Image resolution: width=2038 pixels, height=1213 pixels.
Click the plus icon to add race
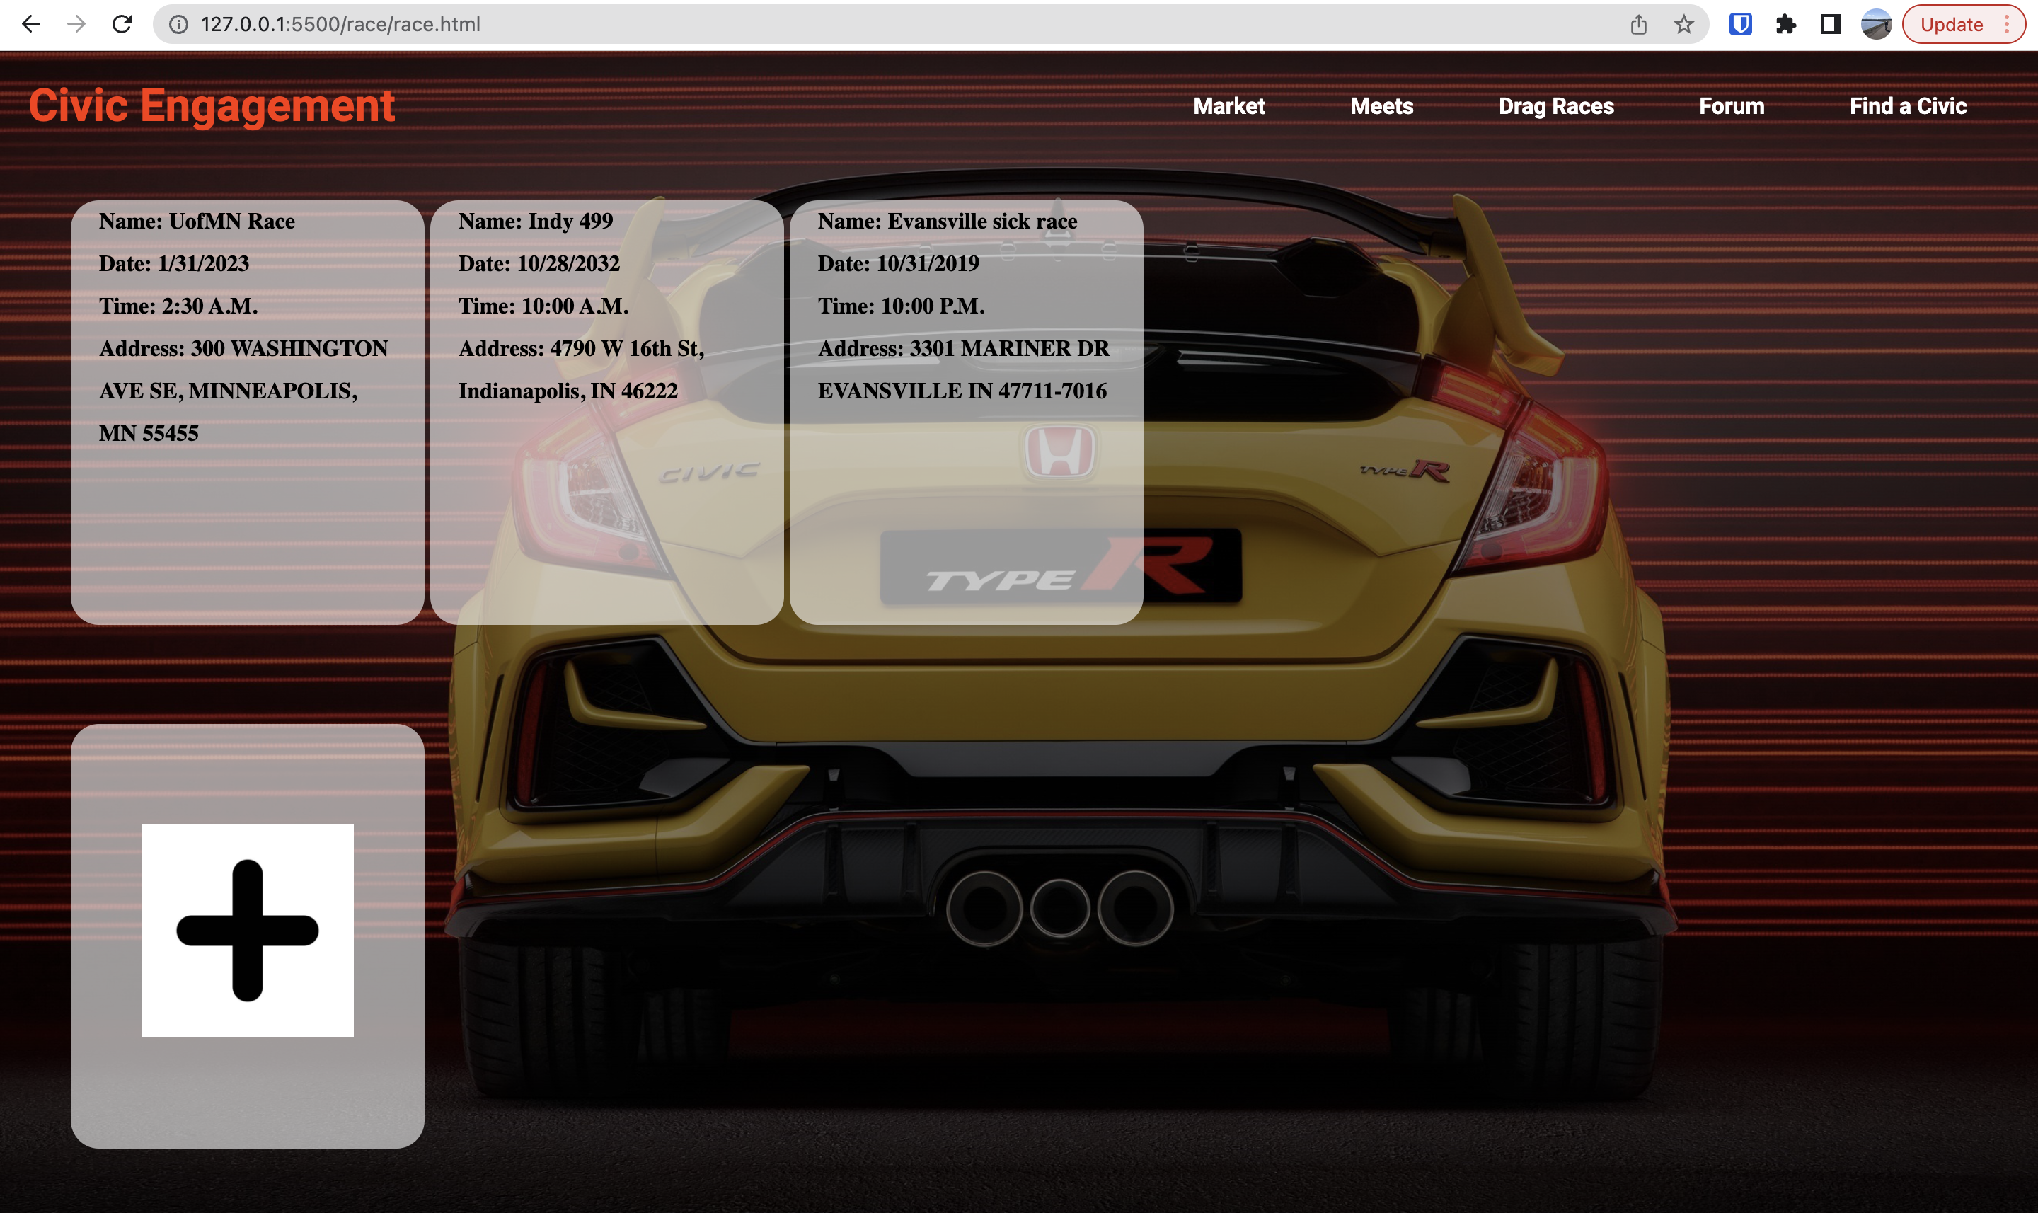point(247,930)
